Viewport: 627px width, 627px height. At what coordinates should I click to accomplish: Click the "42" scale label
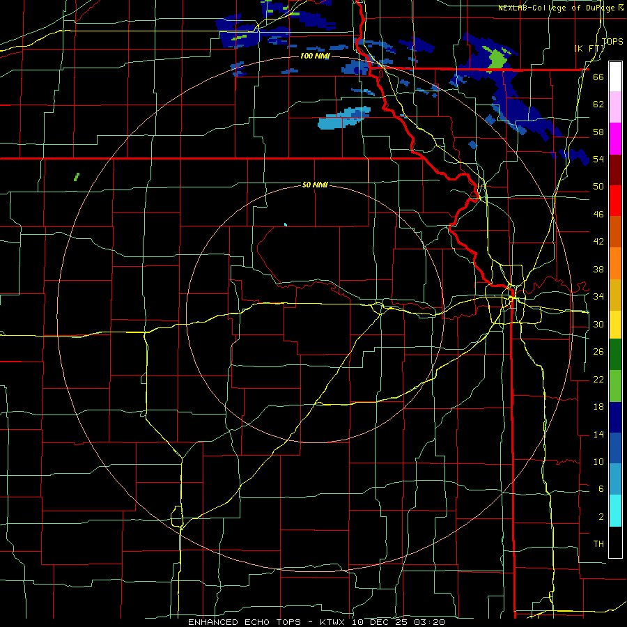(x=598, y=241)
